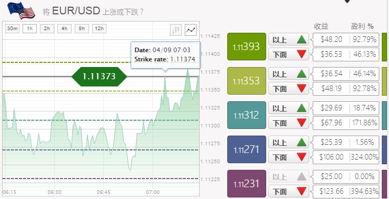Select the 30m timeframe

(x=12, y=29)
